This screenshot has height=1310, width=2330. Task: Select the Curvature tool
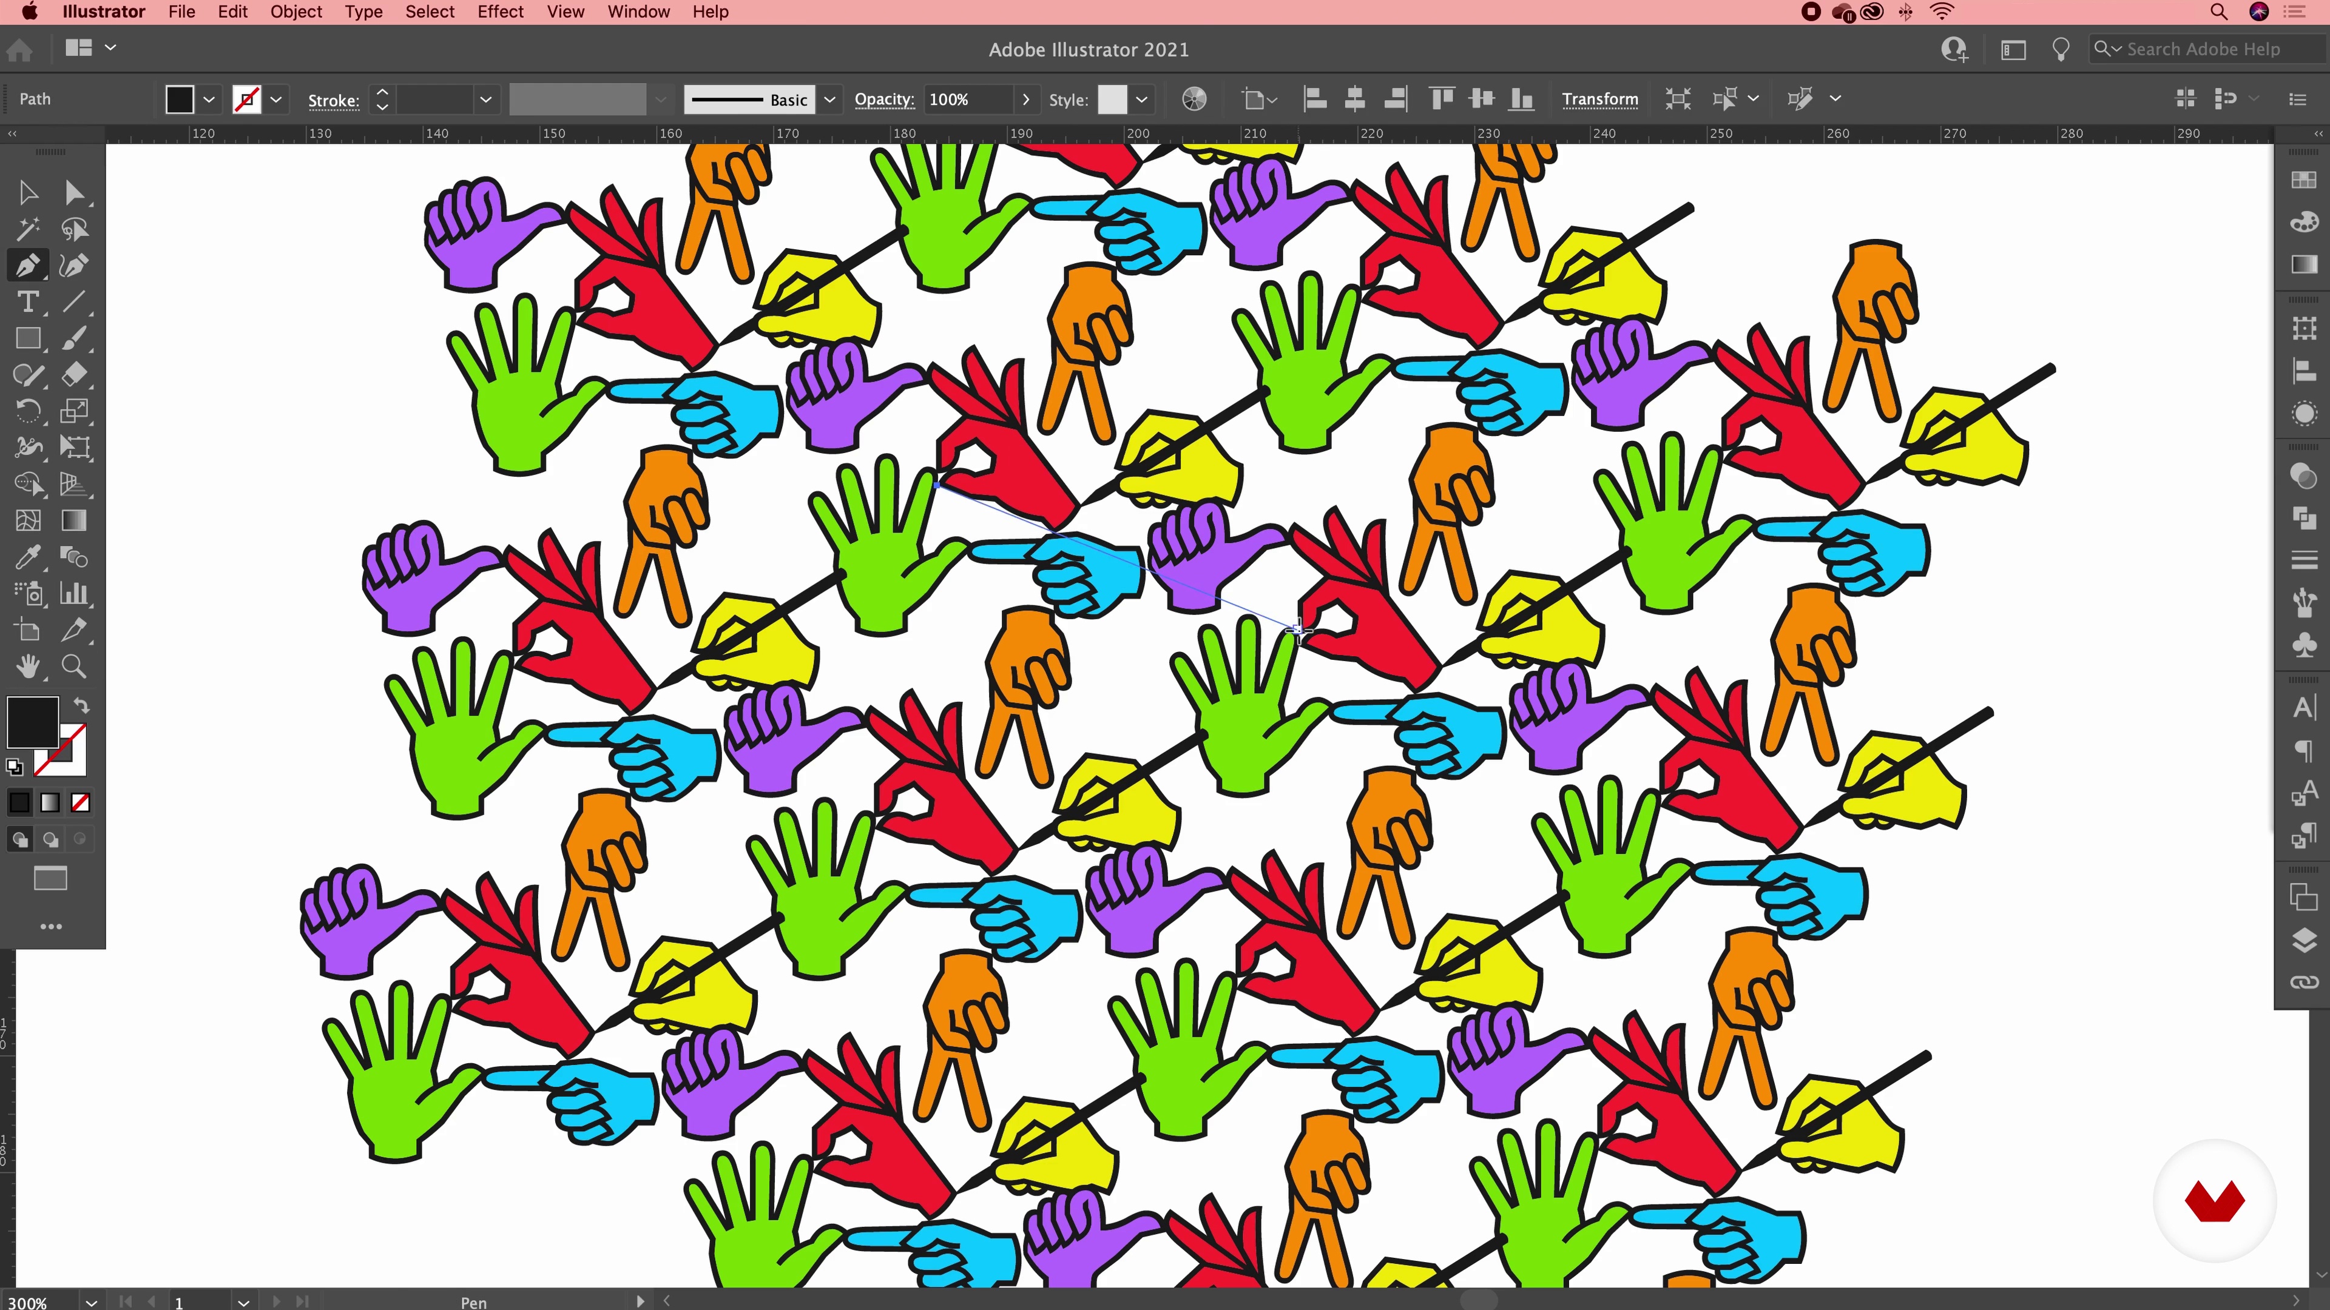click(x=74, y=266)
